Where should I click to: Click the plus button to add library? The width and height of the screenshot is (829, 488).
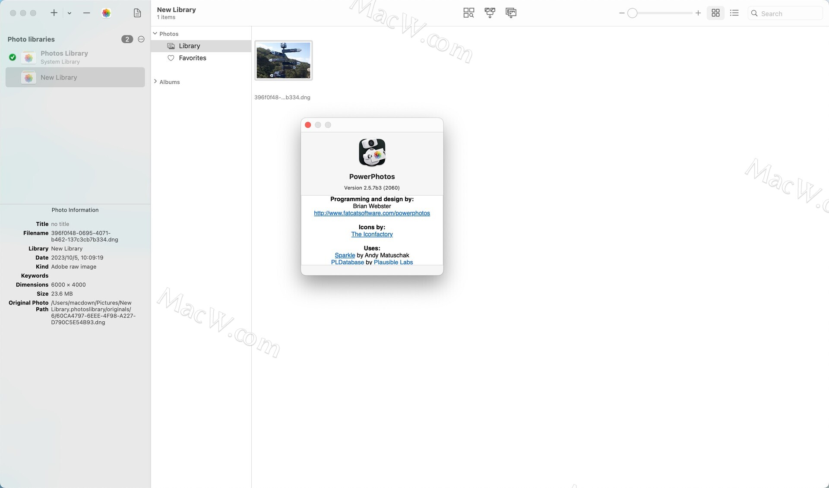pos(54,13)
